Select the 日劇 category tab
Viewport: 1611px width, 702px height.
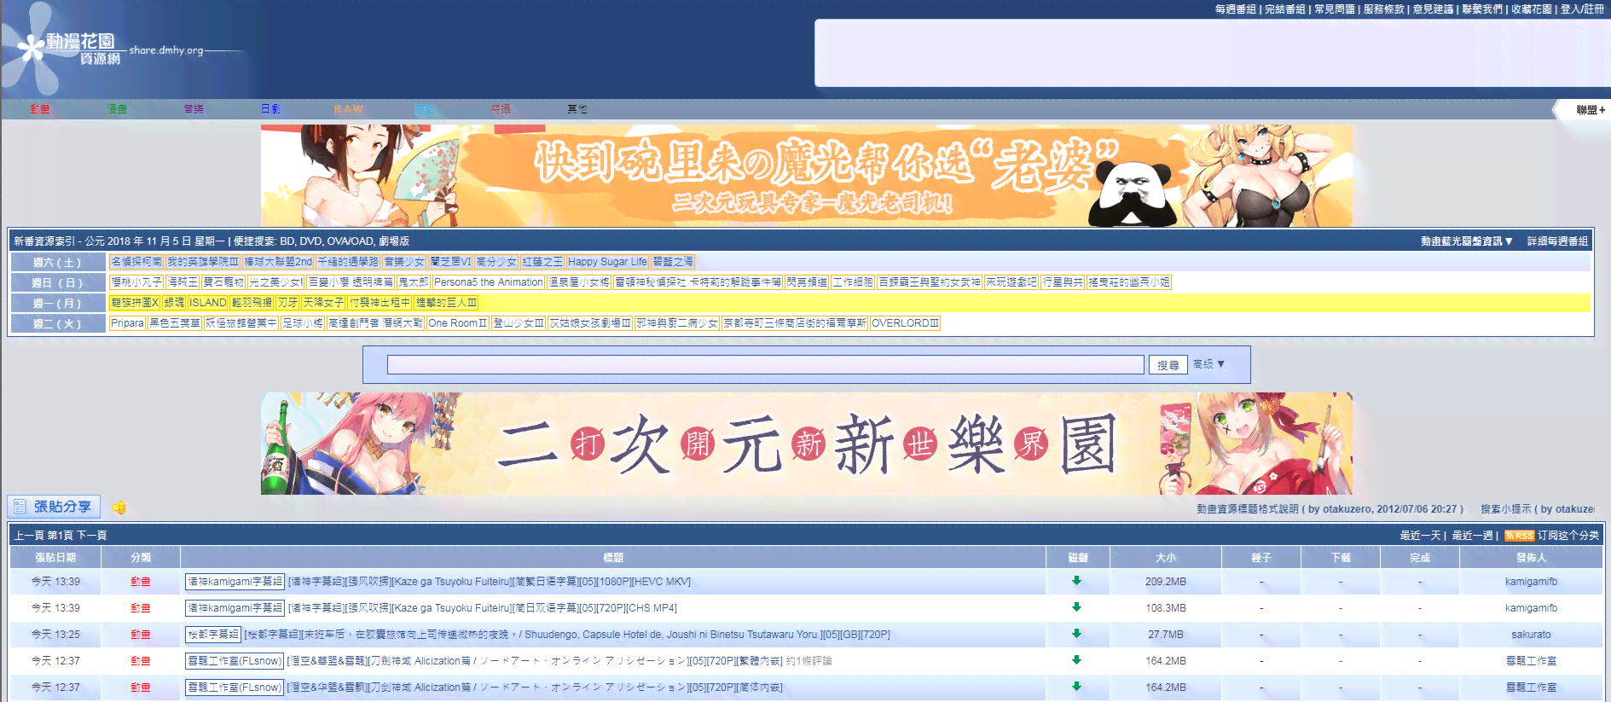[x=270, y=109]
